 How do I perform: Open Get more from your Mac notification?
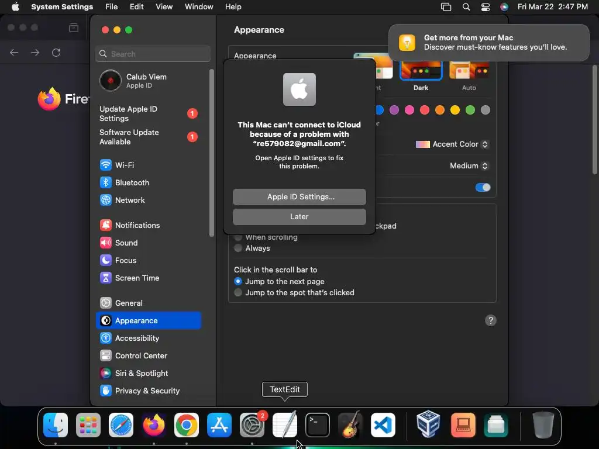(488, 42)
